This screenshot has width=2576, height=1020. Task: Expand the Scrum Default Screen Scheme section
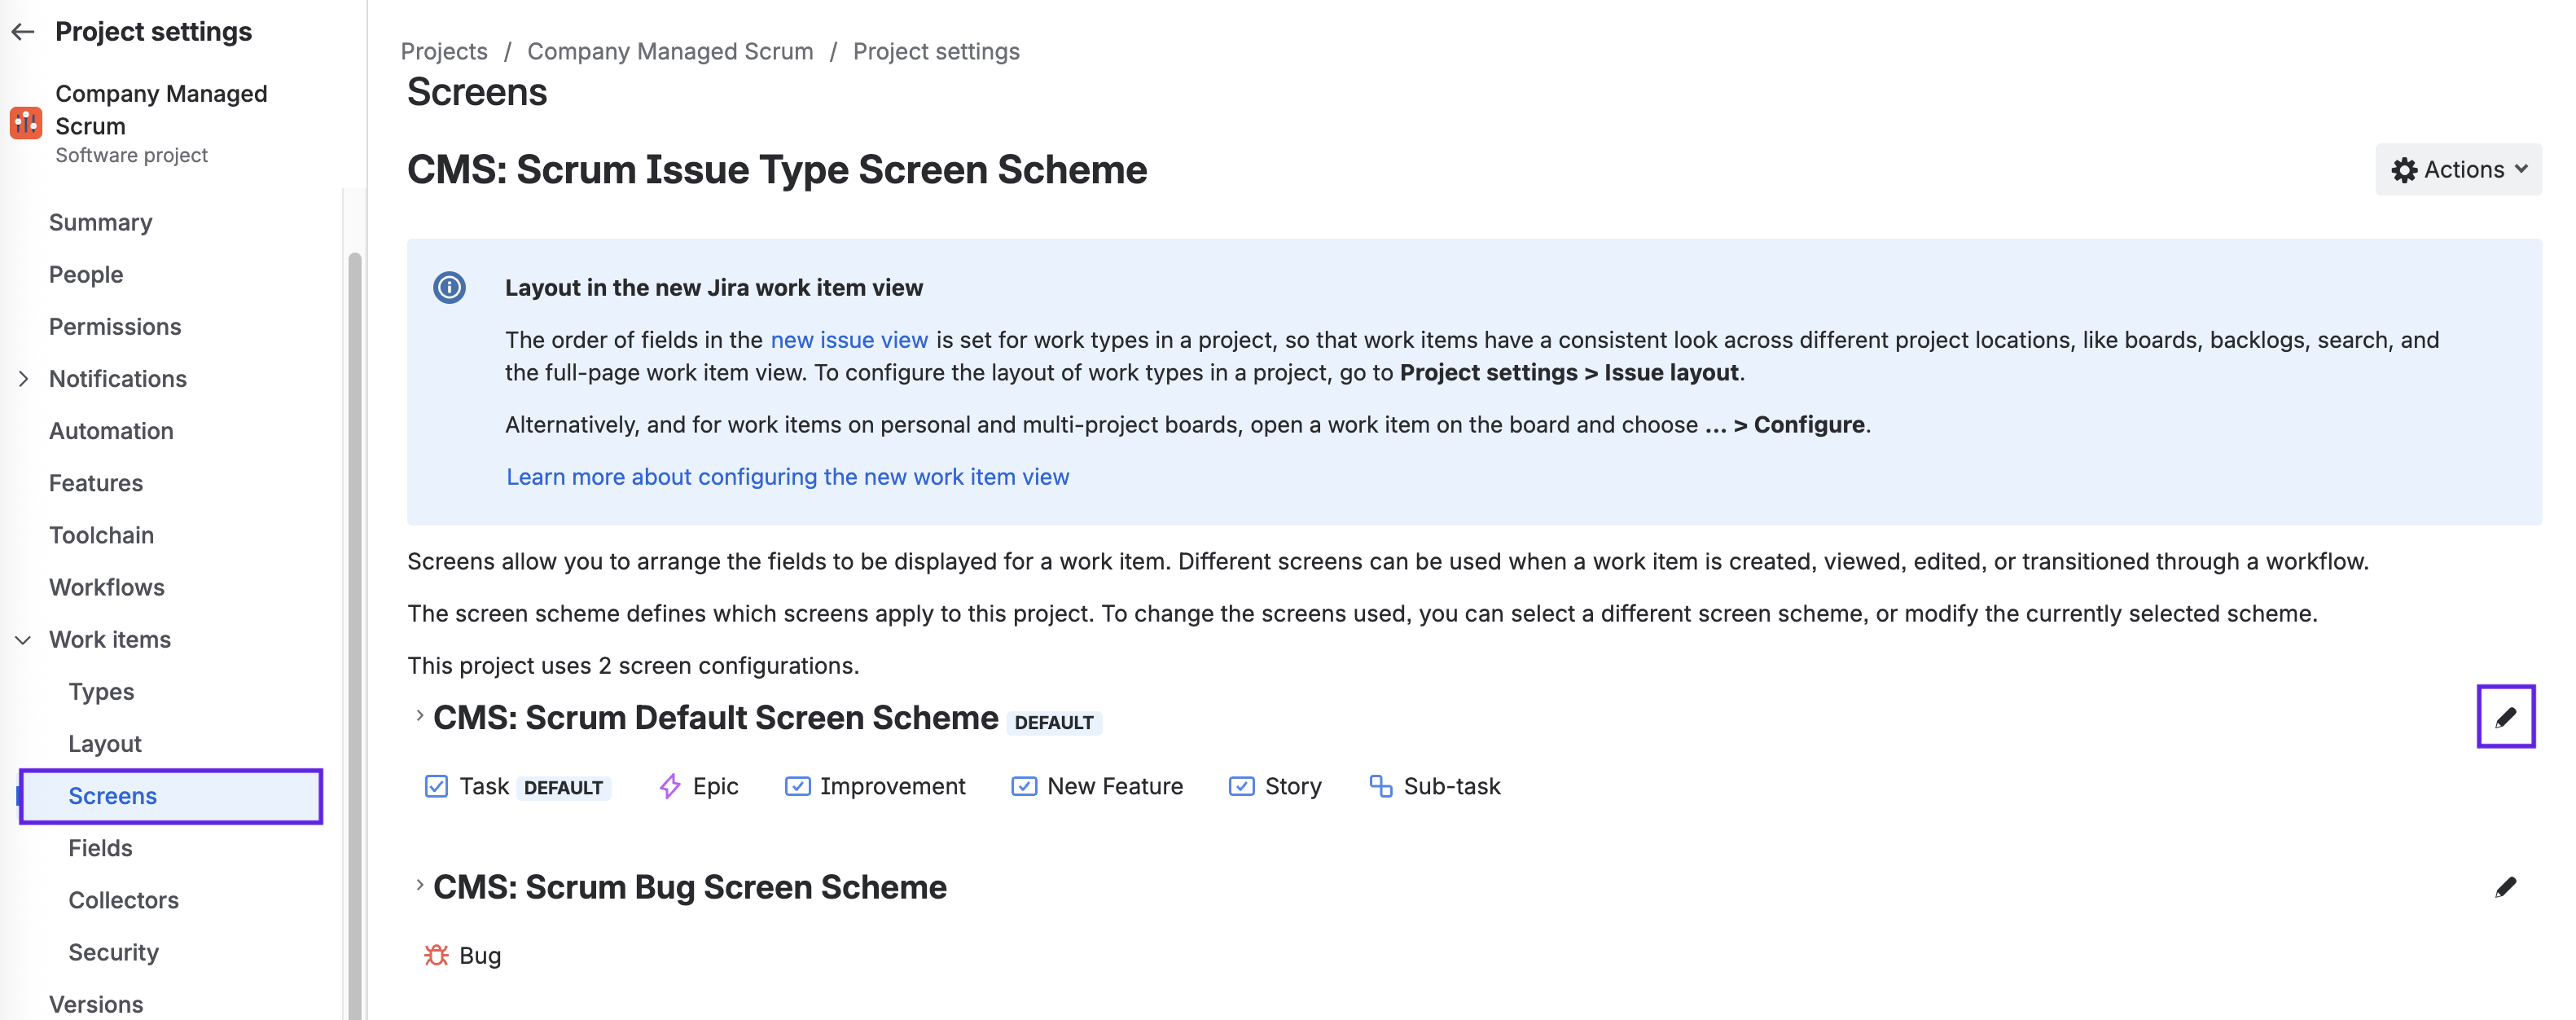420,716
